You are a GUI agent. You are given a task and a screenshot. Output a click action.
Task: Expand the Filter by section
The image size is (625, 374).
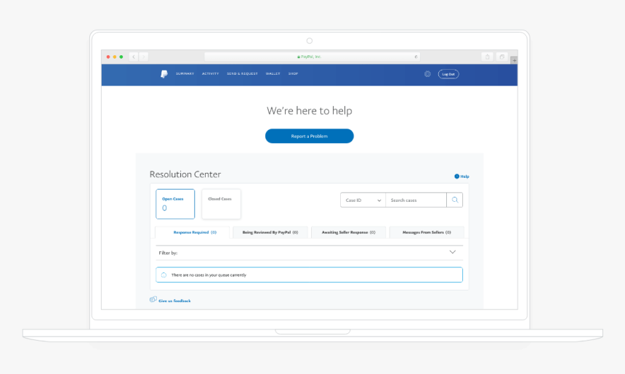click(452, 253)
